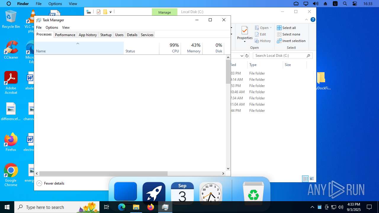The width and height of the screenshot is (379, 213).
Task: Click the quick-access Properties checkmark icon in Explorer title bar
Action: 99,12
